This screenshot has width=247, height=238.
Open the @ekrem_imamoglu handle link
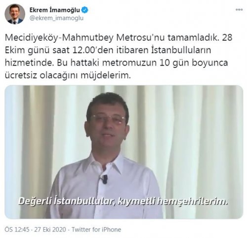56,18
